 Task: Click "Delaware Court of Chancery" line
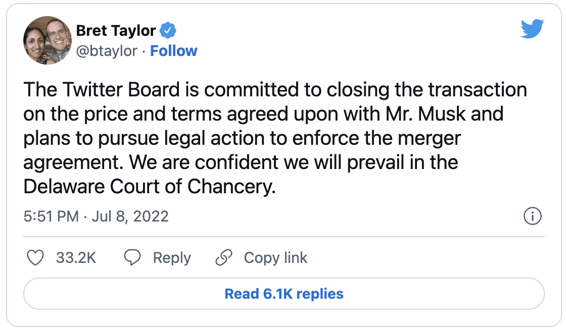pos(150,186)
